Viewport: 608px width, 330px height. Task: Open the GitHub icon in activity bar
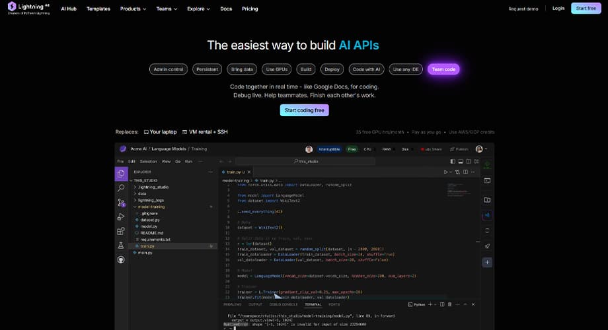121,259
